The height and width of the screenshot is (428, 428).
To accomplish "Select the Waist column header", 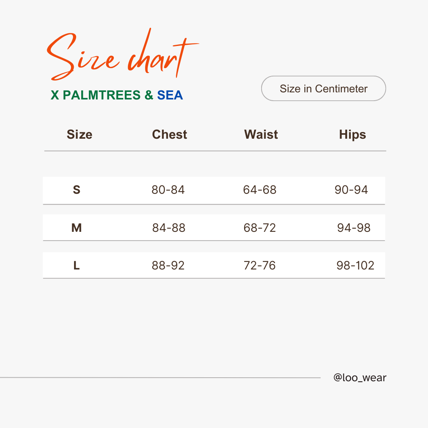I will pos(261,134).
